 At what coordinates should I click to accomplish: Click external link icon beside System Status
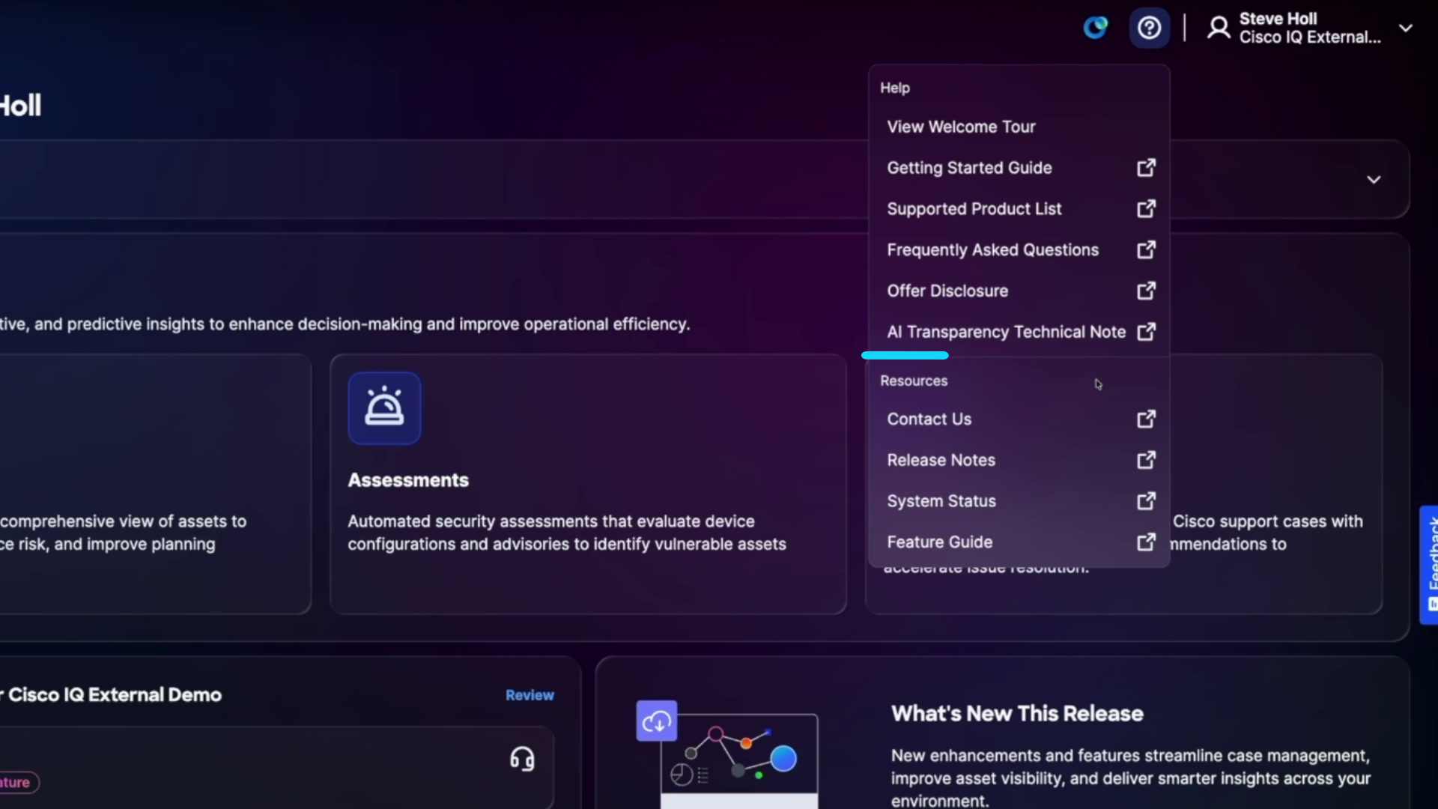(x=1146, y=501)
